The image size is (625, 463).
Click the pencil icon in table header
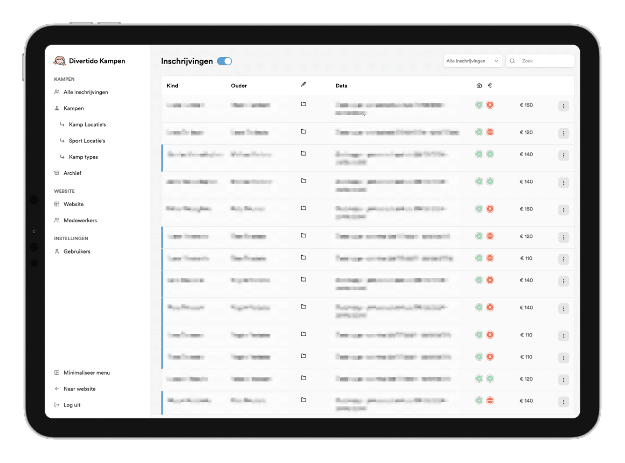coord(303,85)
